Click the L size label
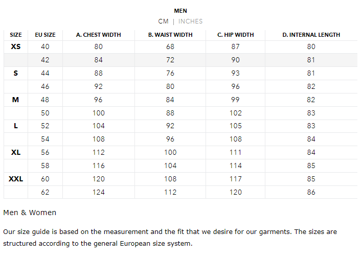The height and width of the screenshot is (258, 362). 16,126
